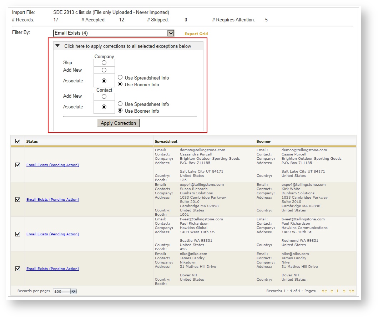378x317 pixels.
Task: Click the Boomer column header
Action: pyautogui.click(x=263, y=142)
